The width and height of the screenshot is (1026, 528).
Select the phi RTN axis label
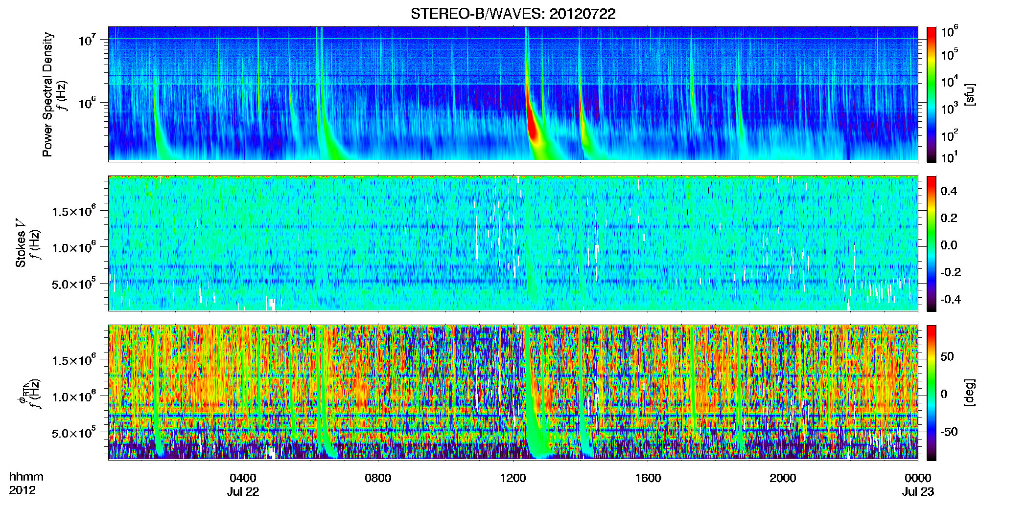pyautogui.click(x=23, y=393)
